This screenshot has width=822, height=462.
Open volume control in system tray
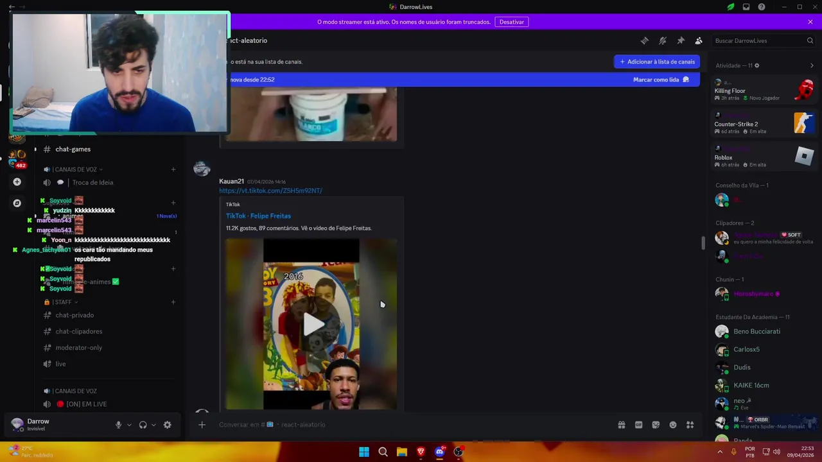[x=776, y=452]
